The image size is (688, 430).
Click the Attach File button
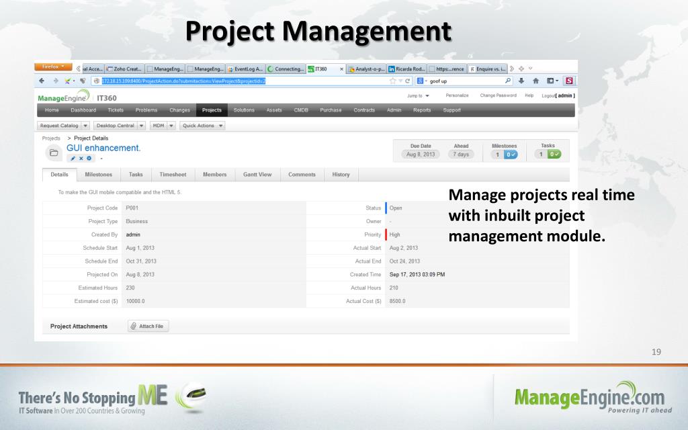[148, 326]
